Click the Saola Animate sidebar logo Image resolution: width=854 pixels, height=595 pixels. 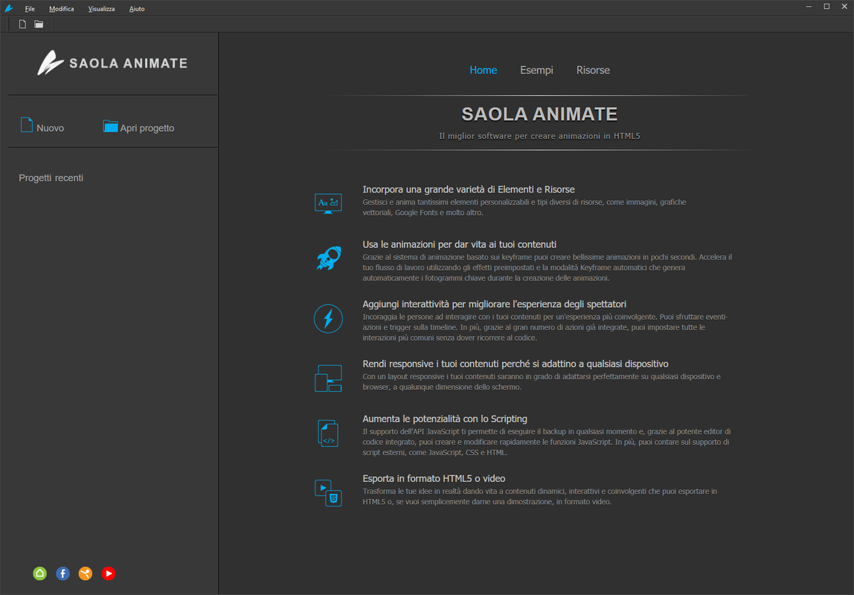(x=112, y=63)
